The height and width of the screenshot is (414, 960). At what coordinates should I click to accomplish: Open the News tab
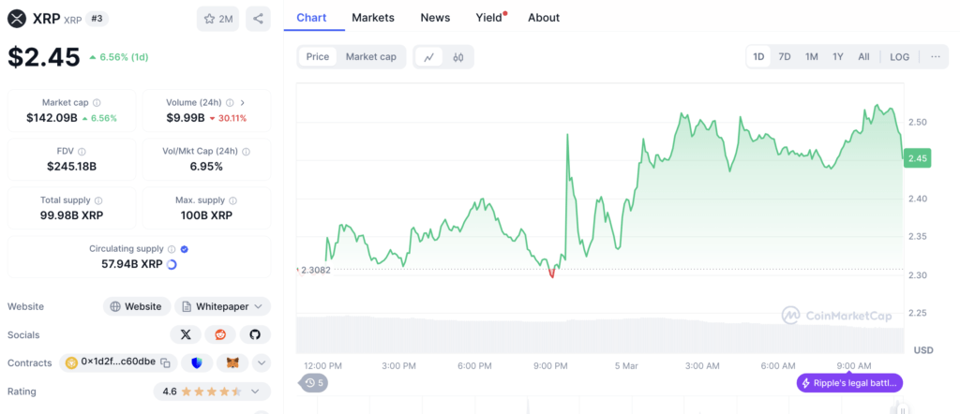pos(435,18)
